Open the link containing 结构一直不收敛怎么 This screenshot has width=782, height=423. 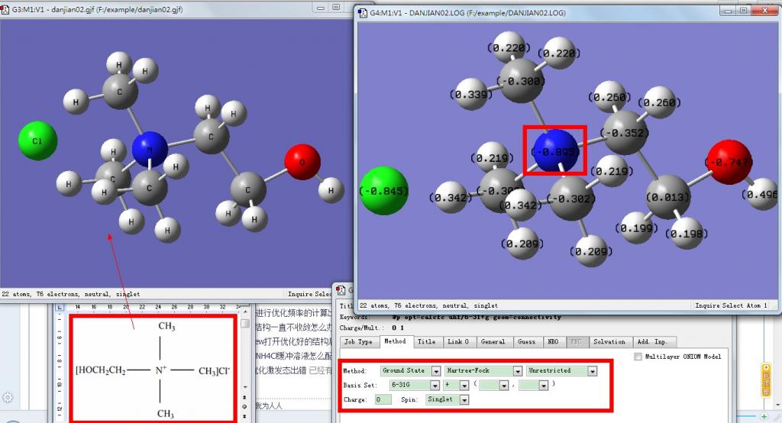point(294,328)
